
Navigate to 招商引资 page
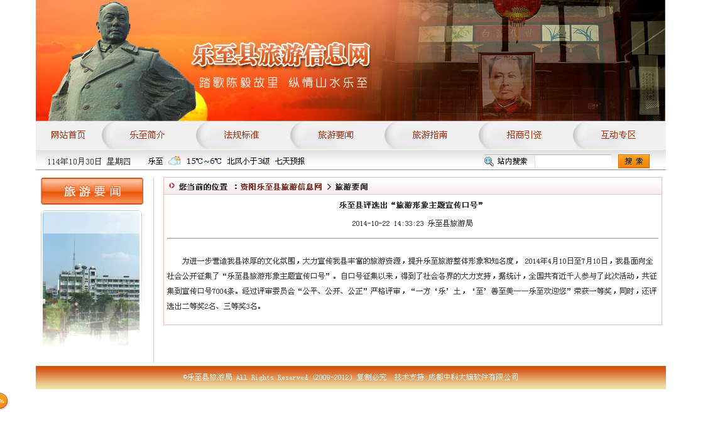524,135
